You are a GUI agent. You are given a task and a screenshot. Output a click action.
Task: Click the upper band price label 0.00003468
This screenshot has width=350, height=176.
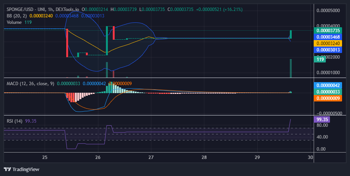[328, 37]
